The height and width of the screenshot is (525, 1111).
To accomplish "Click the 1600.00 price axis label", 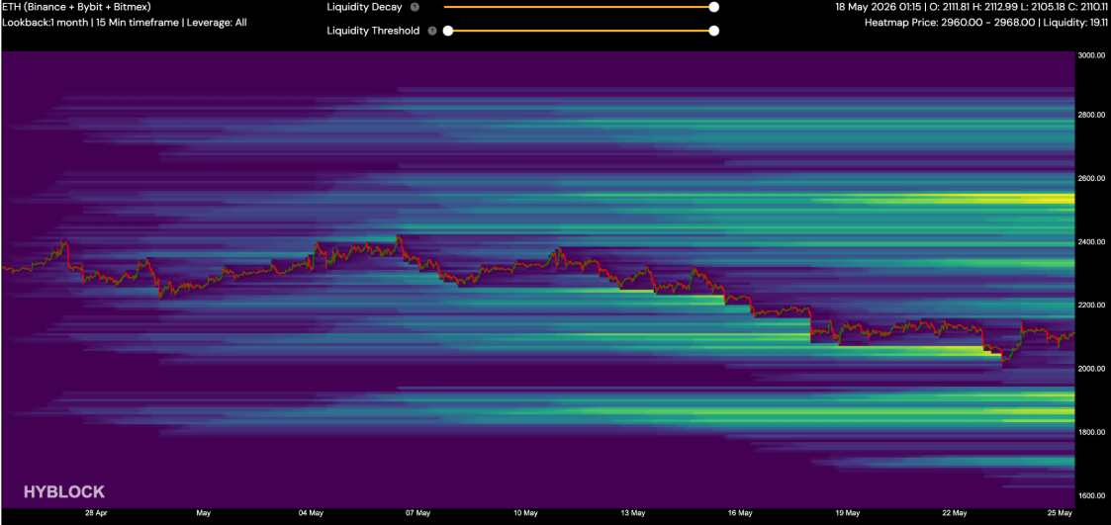I will pos(1092,496).
